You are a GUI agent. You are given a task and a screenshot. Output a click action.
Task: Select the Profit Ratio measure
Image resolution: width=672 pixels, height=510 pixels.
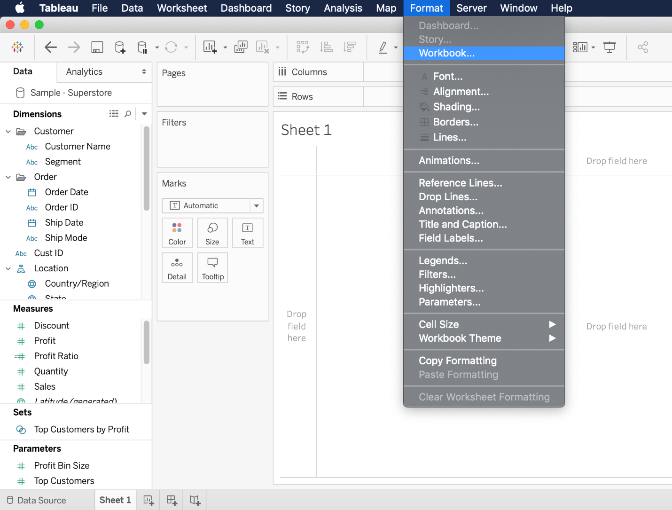click(56, 356)
